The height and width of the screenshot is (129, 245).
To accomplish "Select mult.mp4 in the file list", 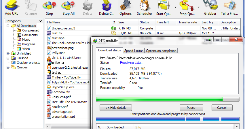I will point(58,38).
